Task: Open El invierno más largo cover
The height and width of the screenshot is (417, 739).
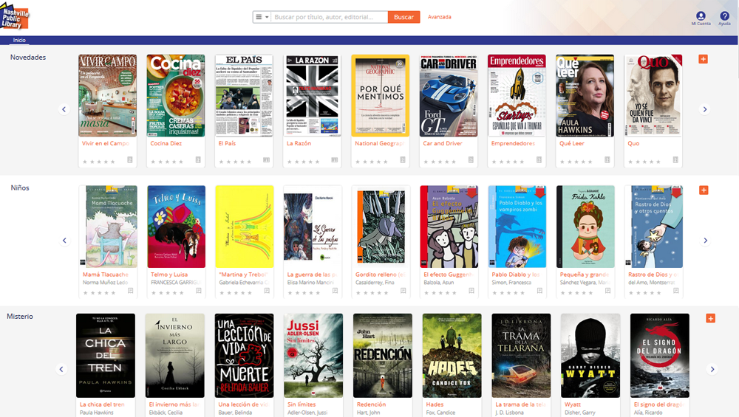Action: point(175,356)
